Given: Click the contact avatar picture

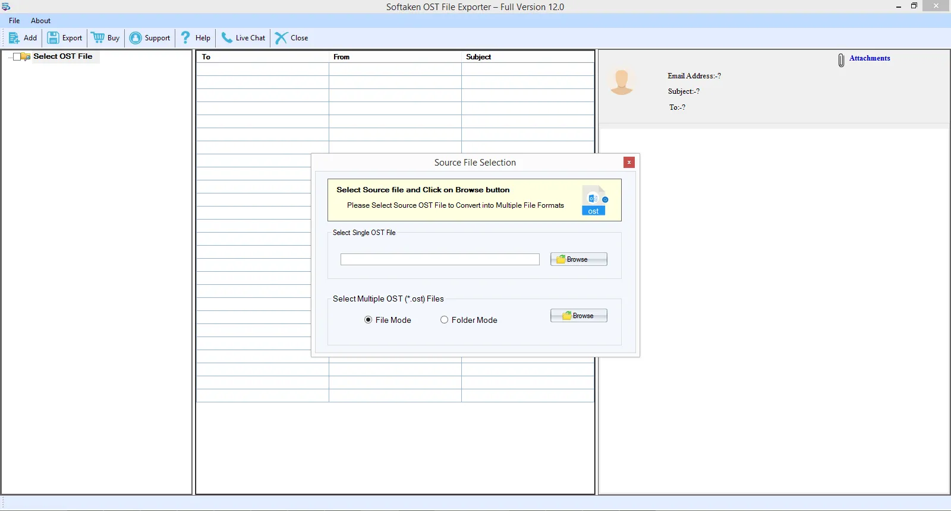Looking at the screenshot, I should coord(622,82).
